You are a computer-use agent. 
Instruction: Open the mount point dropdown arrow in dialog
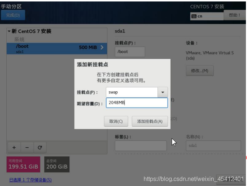pyautogui.click(x=162, y=92)
